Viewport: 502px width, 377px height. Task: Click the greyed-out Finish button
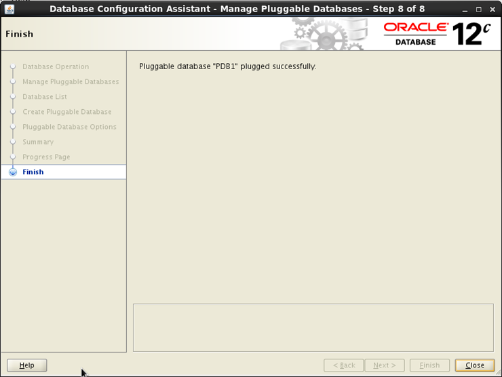(x=429, y=365)
